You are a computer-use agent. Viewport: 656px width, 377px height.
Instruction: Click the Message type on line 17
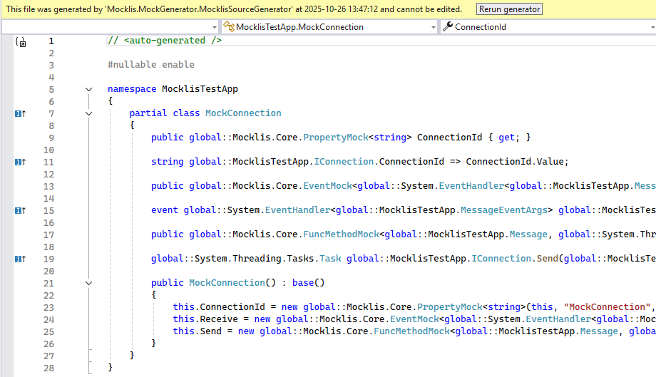click(528, 234)
